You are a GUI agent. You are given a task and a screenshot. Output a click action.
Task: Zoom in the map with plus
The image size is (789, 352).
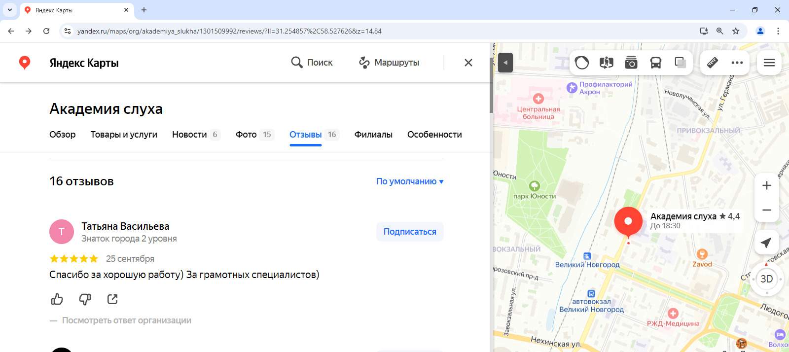pos(766,185)
